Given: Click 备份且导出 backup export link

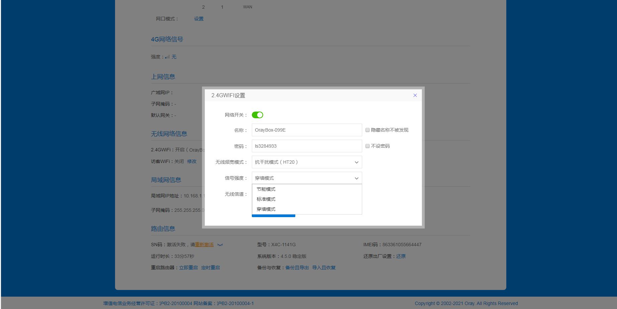Looking at the screenshot, I should (x=297, y=268).
